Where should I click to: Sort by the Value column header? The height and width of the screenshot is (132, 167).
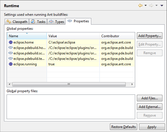click(73, 36)
